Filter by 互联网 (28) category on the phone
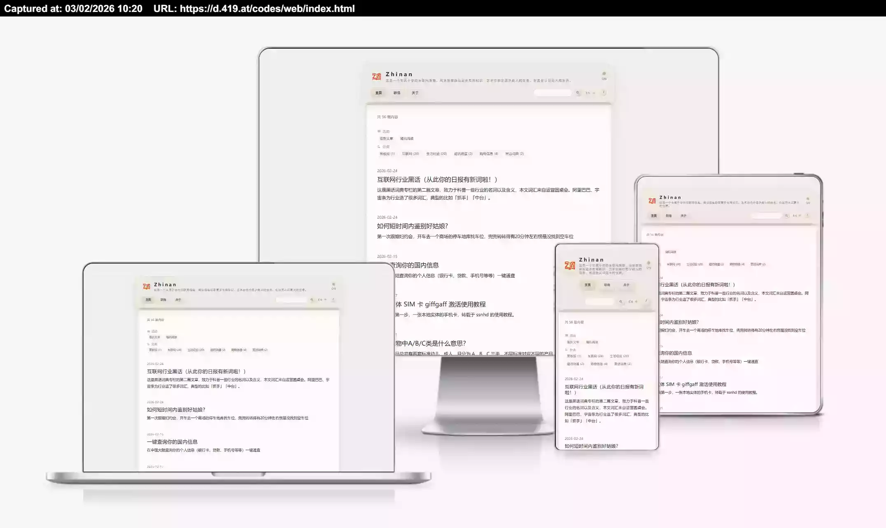Viewport: 886px width, 528px height. (595, 356)
